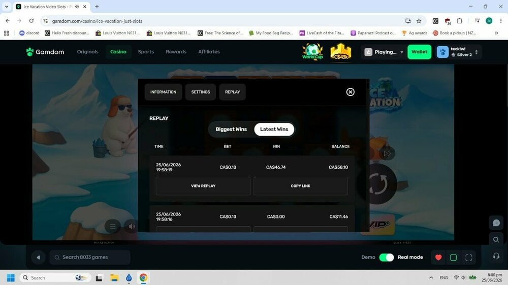The width and height of the screenshot is (508, 285).
Task: Go to Sports section
Action: pos(146,52)
